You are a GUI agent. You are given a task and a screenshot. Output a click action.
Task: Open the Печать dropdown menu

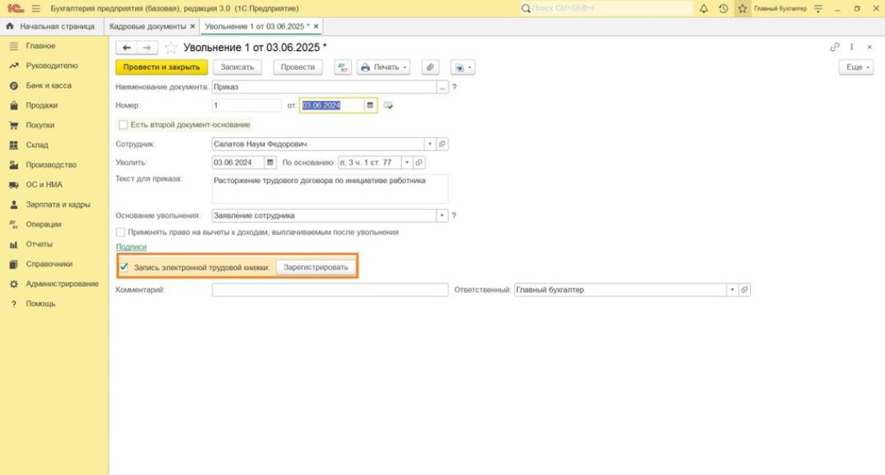(383, 67)
